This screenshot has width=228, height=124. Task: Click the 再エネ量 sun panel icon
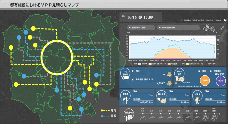tap(162, 97)
